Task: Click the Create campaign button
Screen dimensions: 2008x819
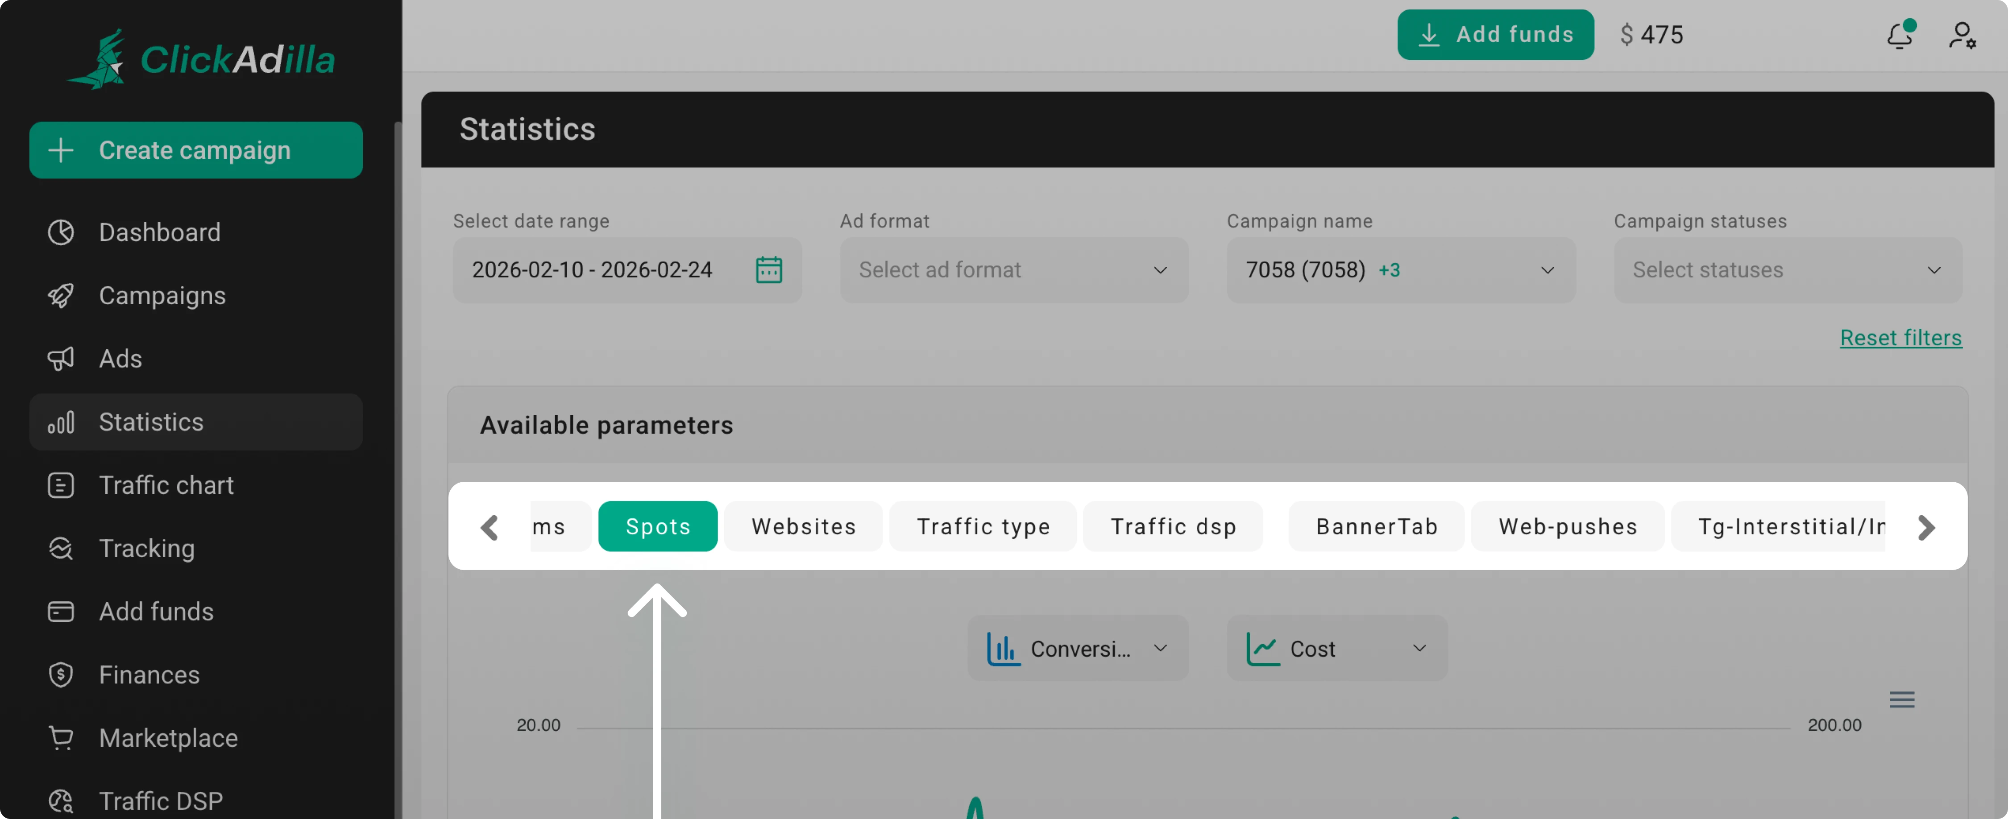Action: click(x=195, y=149)
